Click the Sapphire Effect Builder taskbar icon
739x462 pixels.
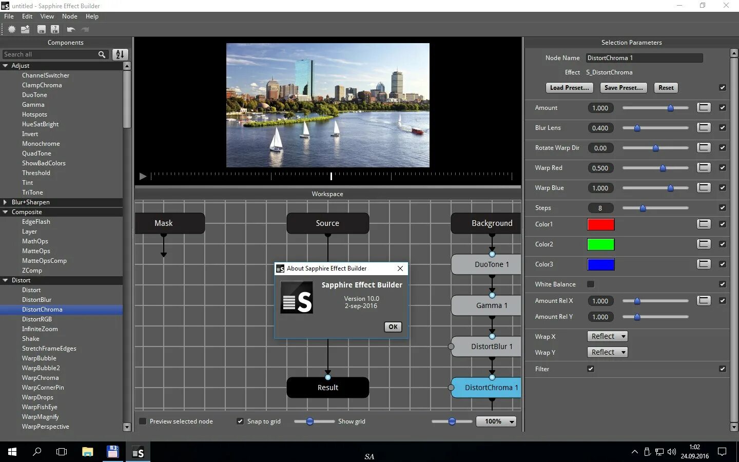[x=138, y=452]
